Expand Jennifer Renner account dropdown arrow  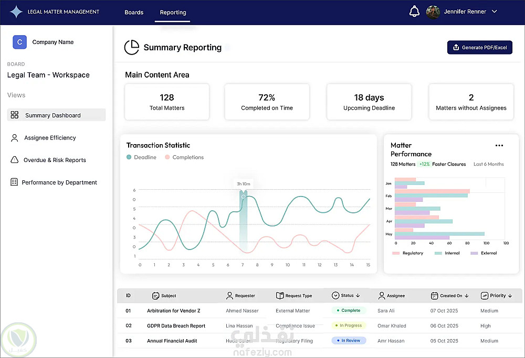(x=494, y=12)
